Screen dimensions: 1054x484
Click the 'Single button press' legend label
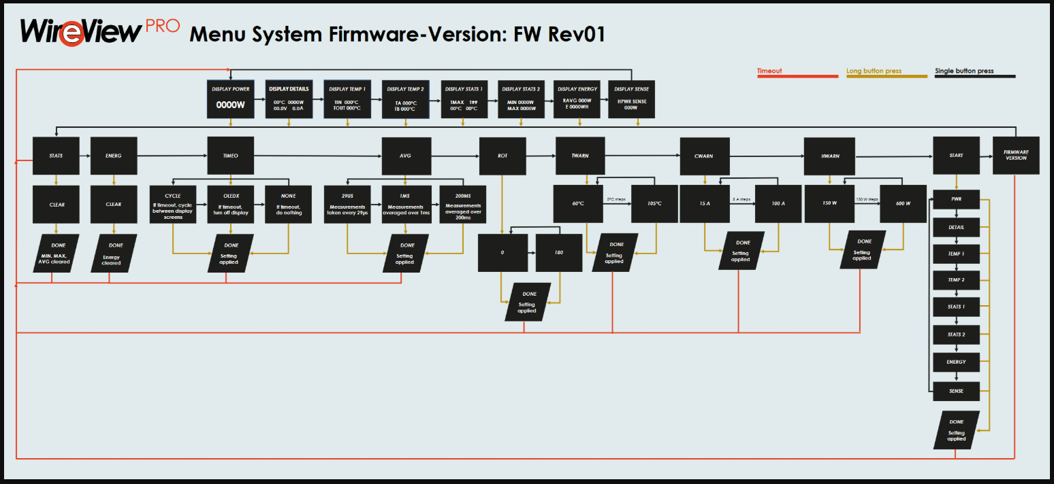(x=964, y=71)
